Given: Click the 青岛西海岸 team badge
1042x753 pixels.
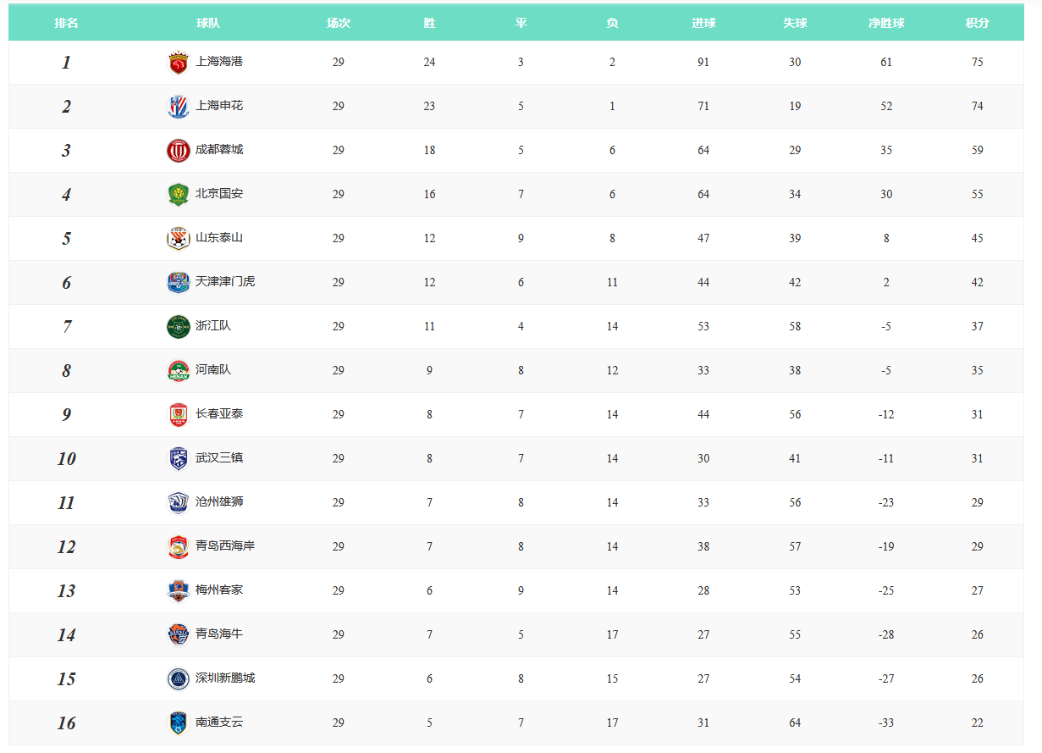Looking at the screenshot, I should click(178, 547).
